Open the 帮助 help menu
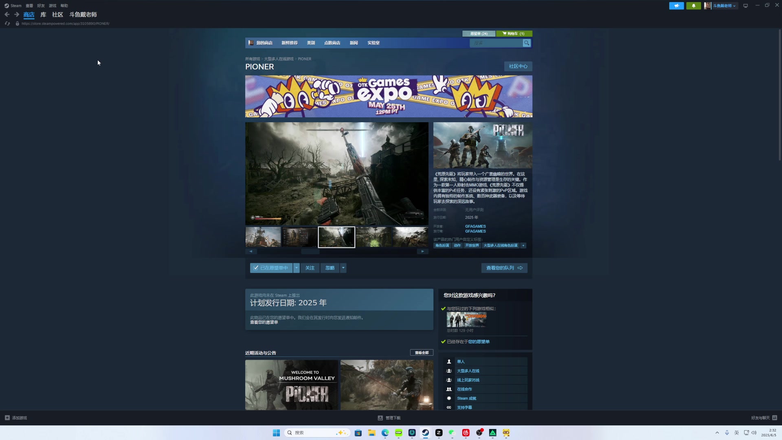782x440 pixels. pyautogui.click(x=64, y=6)
